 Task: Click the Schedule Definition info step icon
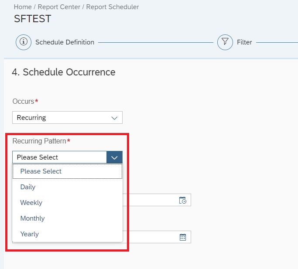tap(24, 42)
